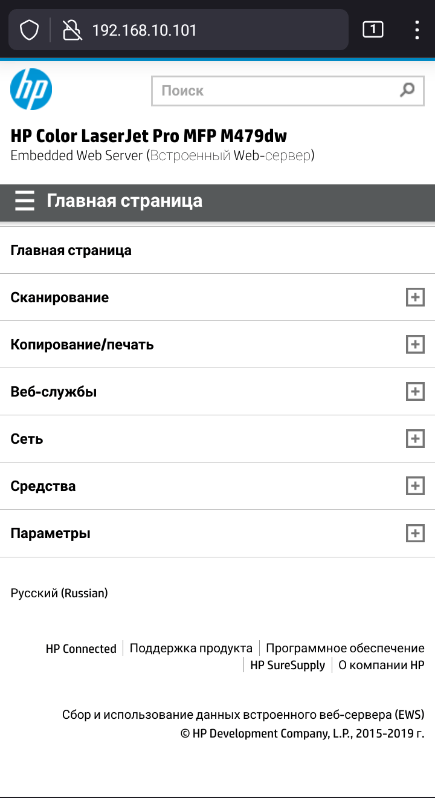Open the browser tabs counter
Screen dimensions: 435x798
[373, 29]
